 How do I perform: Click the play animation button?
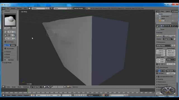[81, 95]
